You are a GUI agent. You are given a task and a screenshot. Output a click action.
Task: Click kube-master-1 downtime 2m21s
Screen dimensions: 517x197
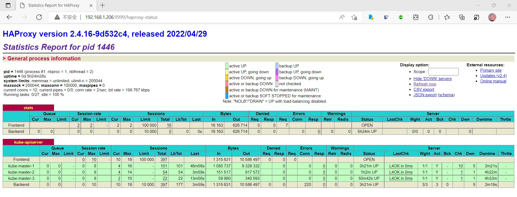(x=491, y=166)
